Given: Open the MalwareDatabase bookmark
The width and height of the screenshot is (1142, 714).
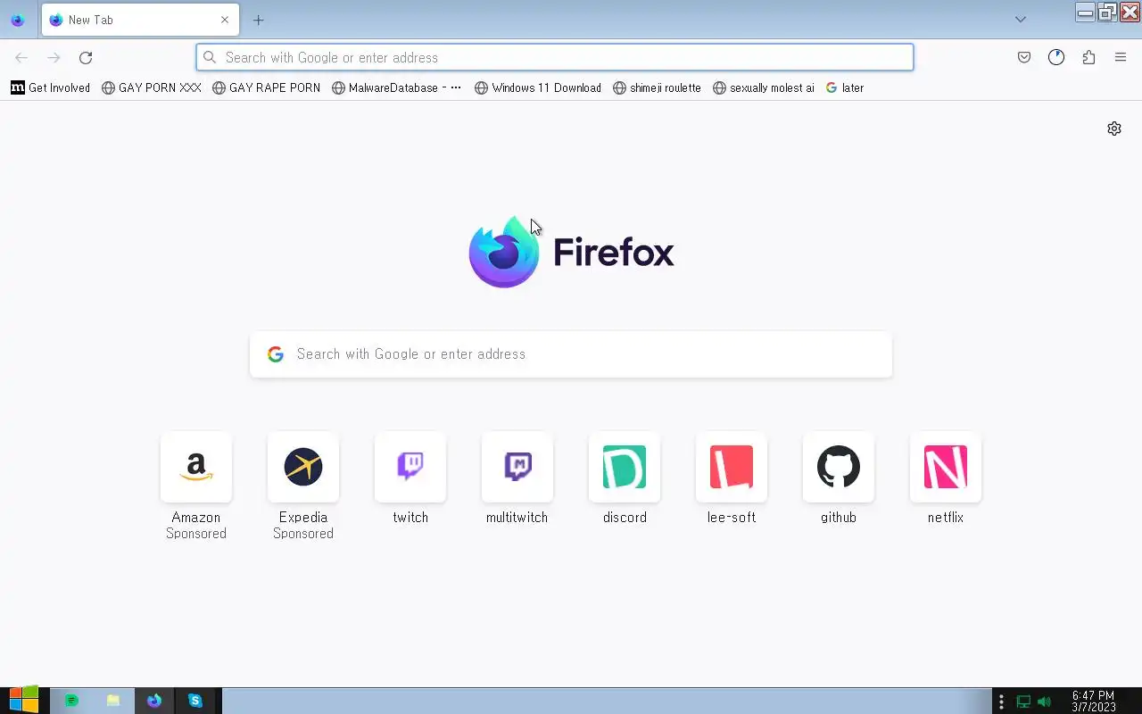Looking at the screenshot, I should [x=397, y=87].
